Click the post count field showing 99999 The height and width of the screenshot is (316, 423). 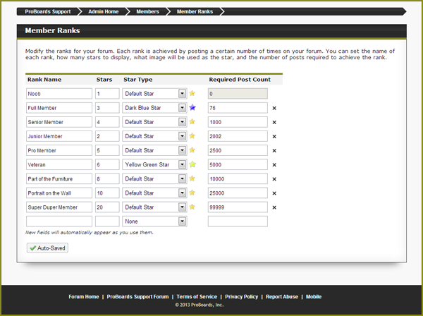pyautogui.click(x=238, y=207)
